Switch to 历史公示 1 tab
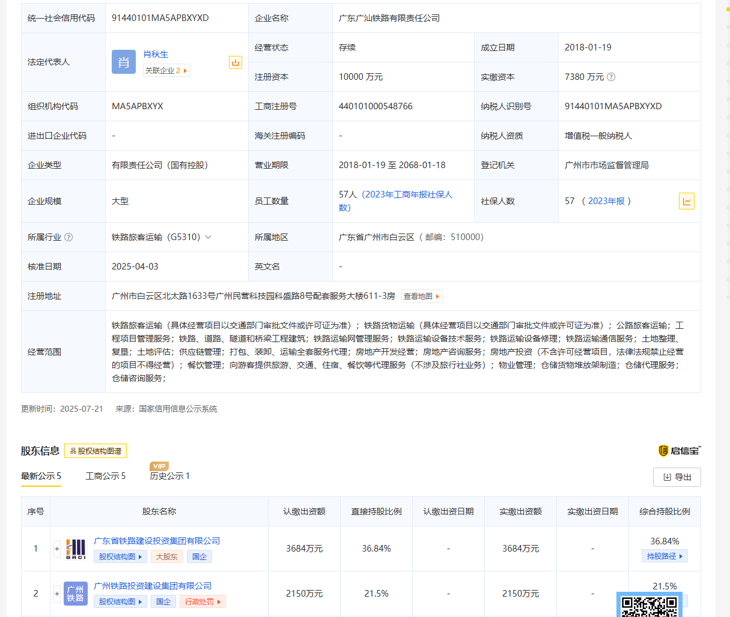Viewport: 730px width, 617px height. 169,476
